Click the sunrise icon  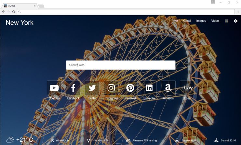[x=177, y=140]
